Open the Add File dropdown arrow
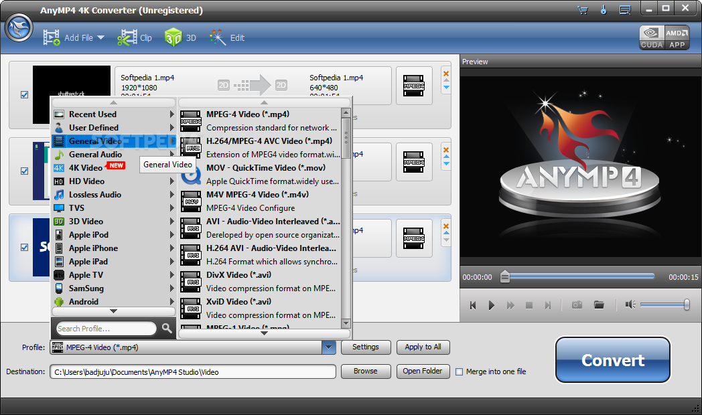The image size is (702, 415). (100, 37)
